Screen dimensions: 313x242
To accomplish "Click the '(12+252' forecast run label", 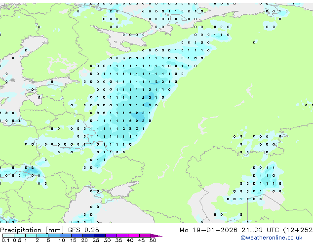I will [x=298, y=230].
